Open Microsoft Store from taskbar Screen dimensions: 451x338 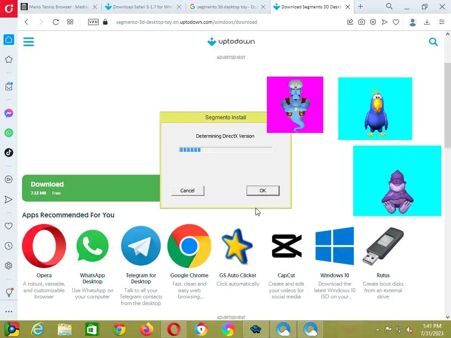tap(92, 329)
